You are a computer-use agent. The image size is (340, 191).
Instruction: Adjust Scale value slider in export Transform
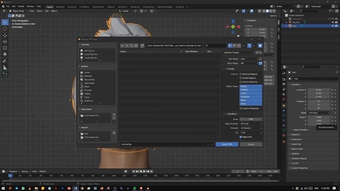point(251,119)
